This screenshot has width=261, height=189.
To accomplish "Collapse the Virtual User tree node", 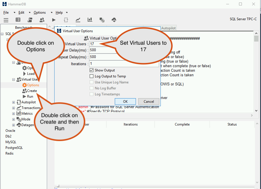I will 13,80.
